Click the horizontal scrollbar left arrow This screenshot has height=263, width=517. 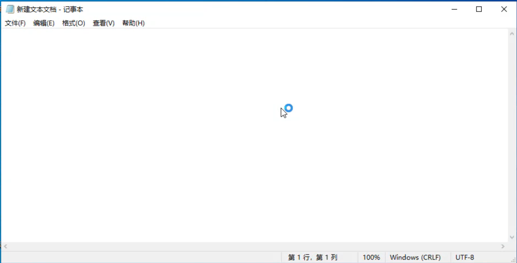coord(5,246)
